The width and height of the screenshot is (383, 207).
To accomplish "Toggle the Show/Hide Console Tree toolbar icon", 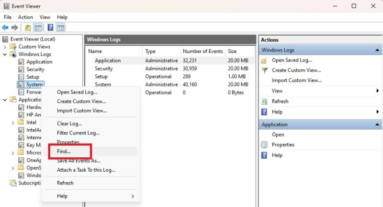I will 38,28.
